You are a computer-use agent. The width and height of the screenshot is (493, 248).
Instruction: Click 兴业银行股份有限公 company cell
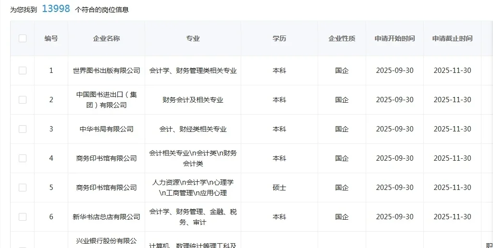tap(106, 241)
